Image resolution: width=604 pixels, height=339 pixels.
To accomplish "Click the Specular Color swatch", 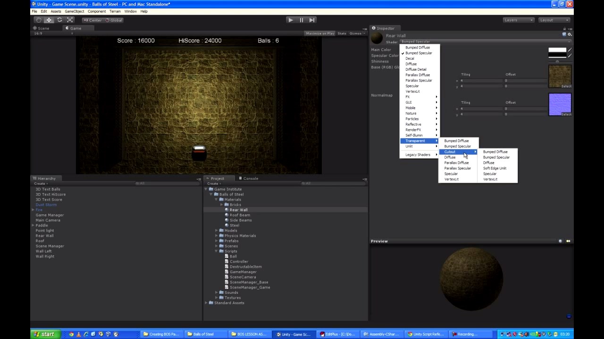I will pyautogui.click(x=557, y=56).
